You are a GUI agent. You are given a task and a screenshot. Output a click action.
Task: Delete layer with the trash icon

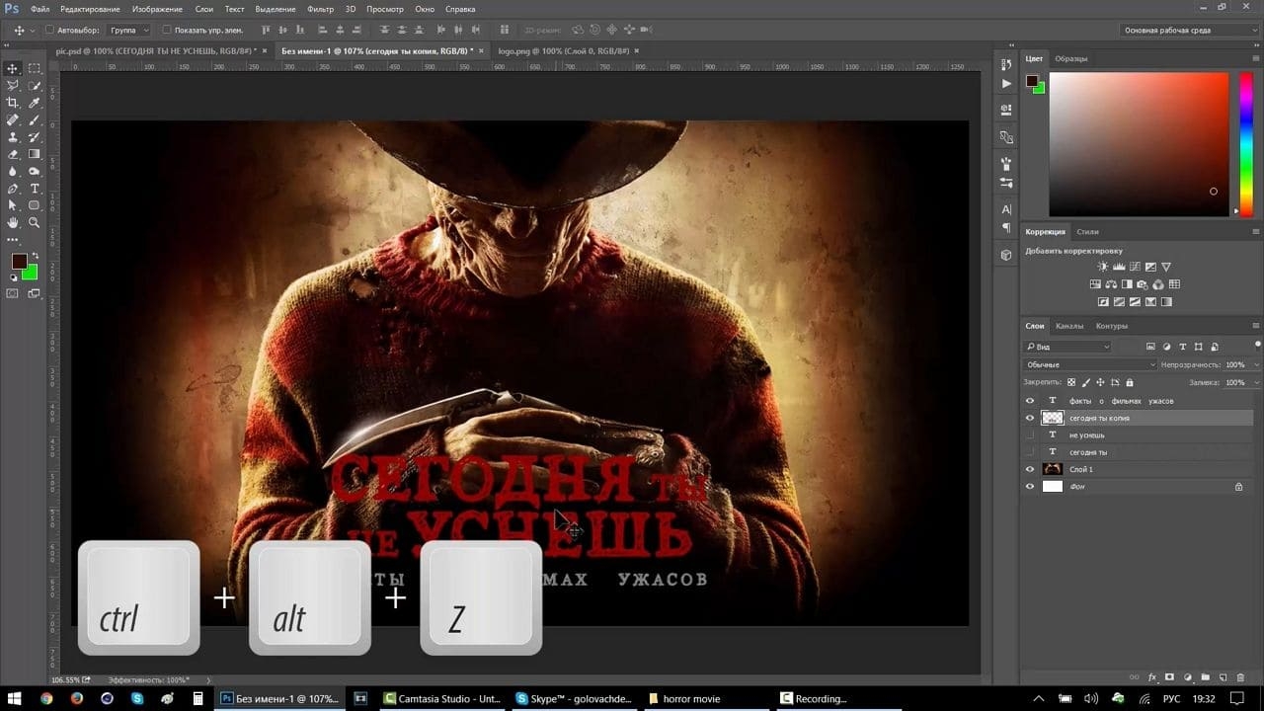[x=1240, y=677]
